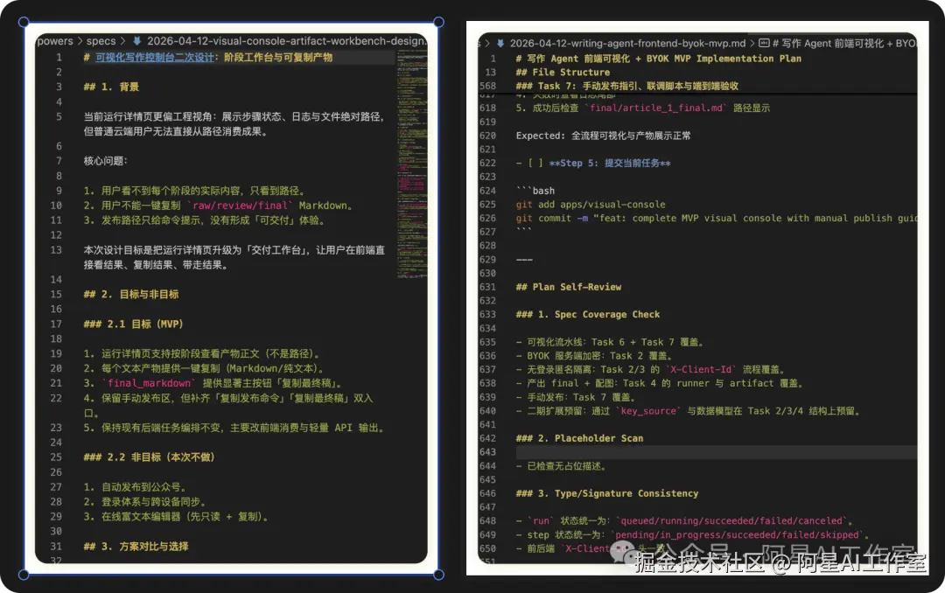Click the '```bash' code fence on line 624
The width and height of the screenshot is (945, 593).
(x=535, y=191)
